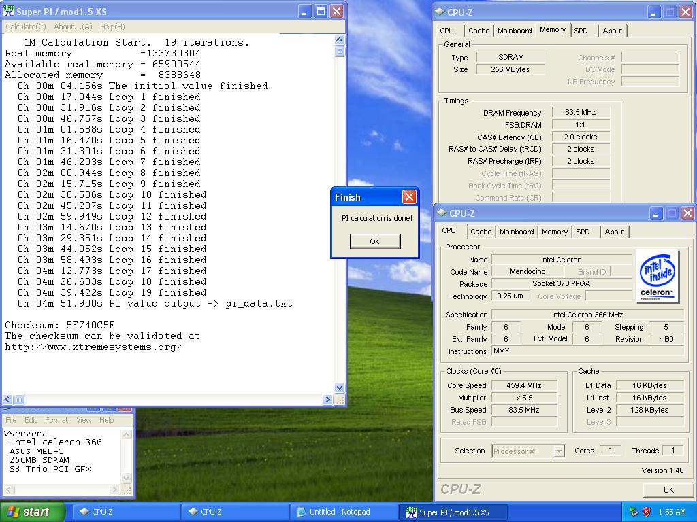Click S3 Trio PCI GFX line in Notepad
Image resolution: width=697 pixels, height=522 pixels.
tap(50, 469)
